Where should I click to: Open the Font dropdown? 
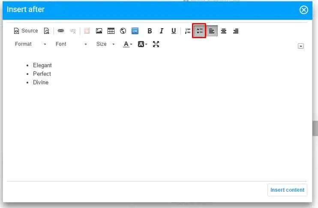(71, 44)
